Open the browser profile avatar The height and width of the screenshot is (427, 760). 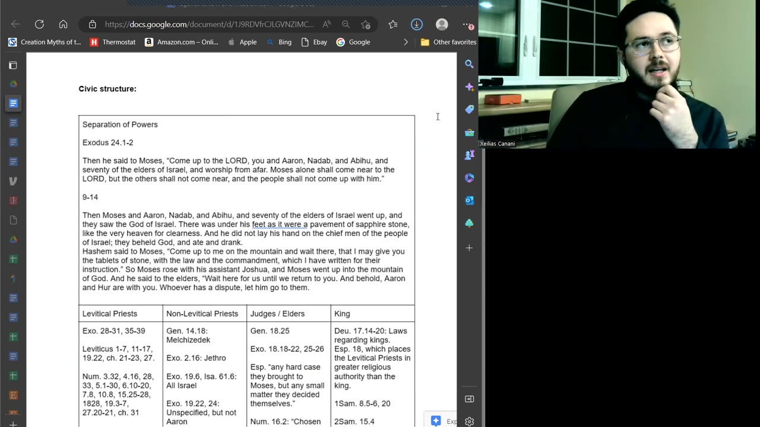point(442,24)
